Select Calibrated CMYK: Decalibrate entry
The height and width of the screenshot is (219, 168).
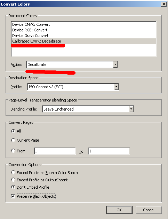click(x=84, y=41)
